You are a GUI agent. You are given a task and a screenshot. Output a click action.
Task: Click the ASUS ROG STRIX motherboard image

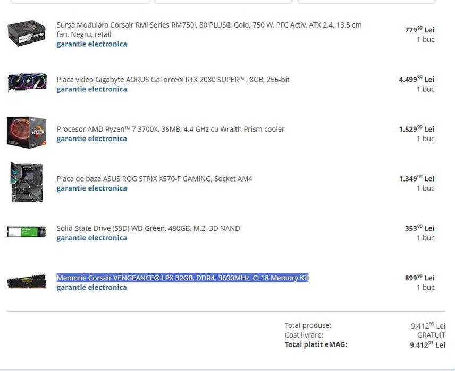[x=27, y=183]
